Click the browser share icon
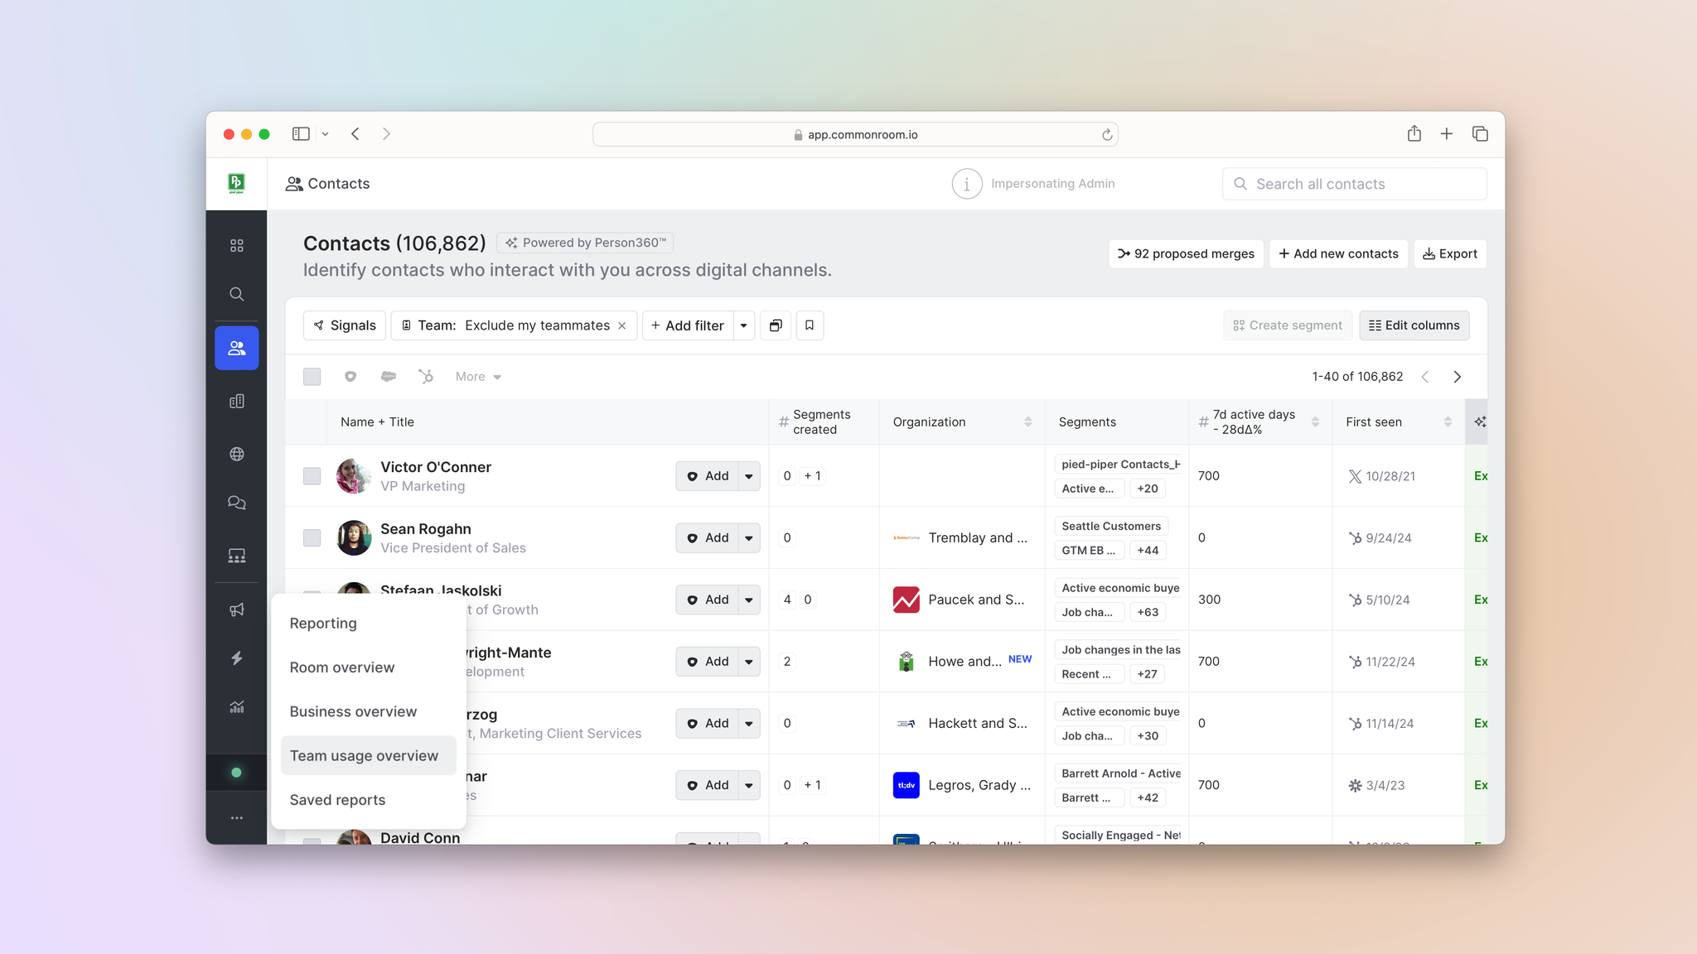Screen dimensions: 1697x954 coord(1414,134)
